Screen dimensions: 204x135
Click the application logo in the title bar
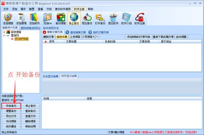pos(3,4)
